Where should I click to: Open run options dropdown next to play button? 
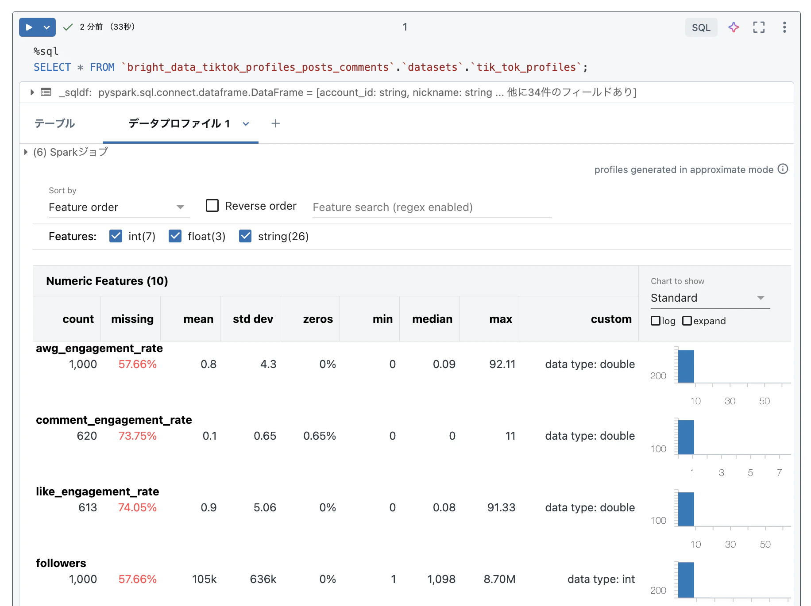pos(47,27)
